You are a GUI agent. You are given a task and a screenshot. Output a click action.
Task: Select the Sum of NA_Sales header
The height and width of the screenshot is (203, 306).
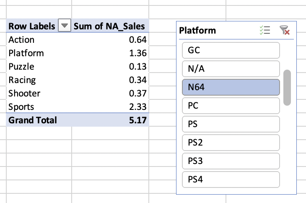click(109, 26)
